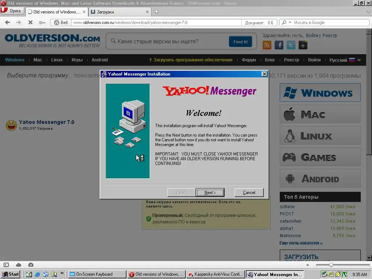
Task: Open the Игры nav menu item
Action: 77,60
